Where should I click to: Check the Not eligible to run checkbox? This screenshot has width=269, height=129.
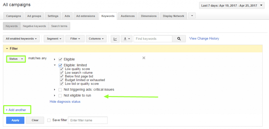60,96
